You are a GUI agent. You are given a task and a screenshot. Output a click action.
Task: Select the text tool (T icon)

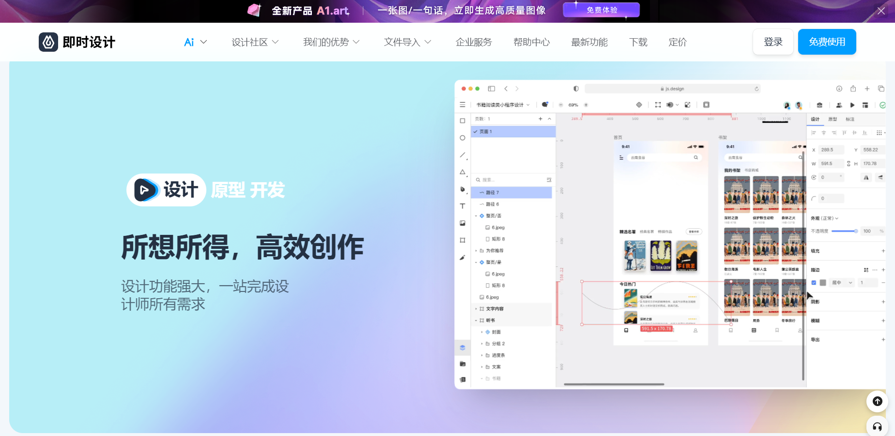coord(463,206)
